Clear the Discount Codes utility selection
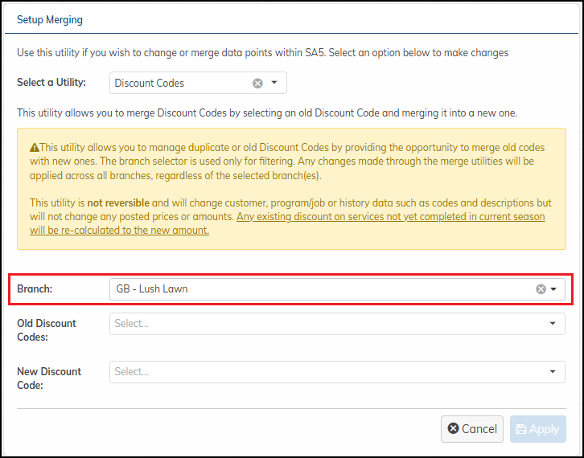This screenshot has width=584, height=458. [x=257, y=83]
